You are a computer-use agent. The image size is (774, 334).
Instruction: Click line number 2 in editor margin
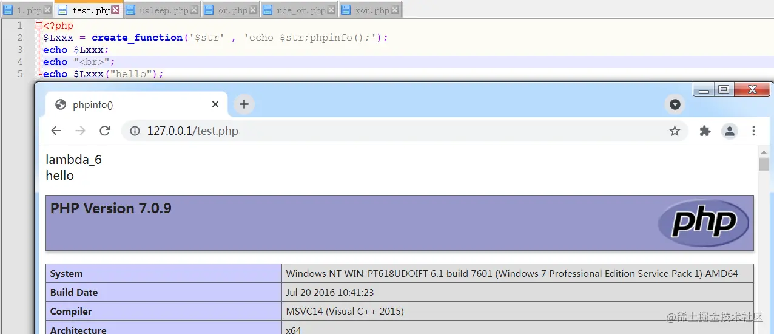(20, 38)
